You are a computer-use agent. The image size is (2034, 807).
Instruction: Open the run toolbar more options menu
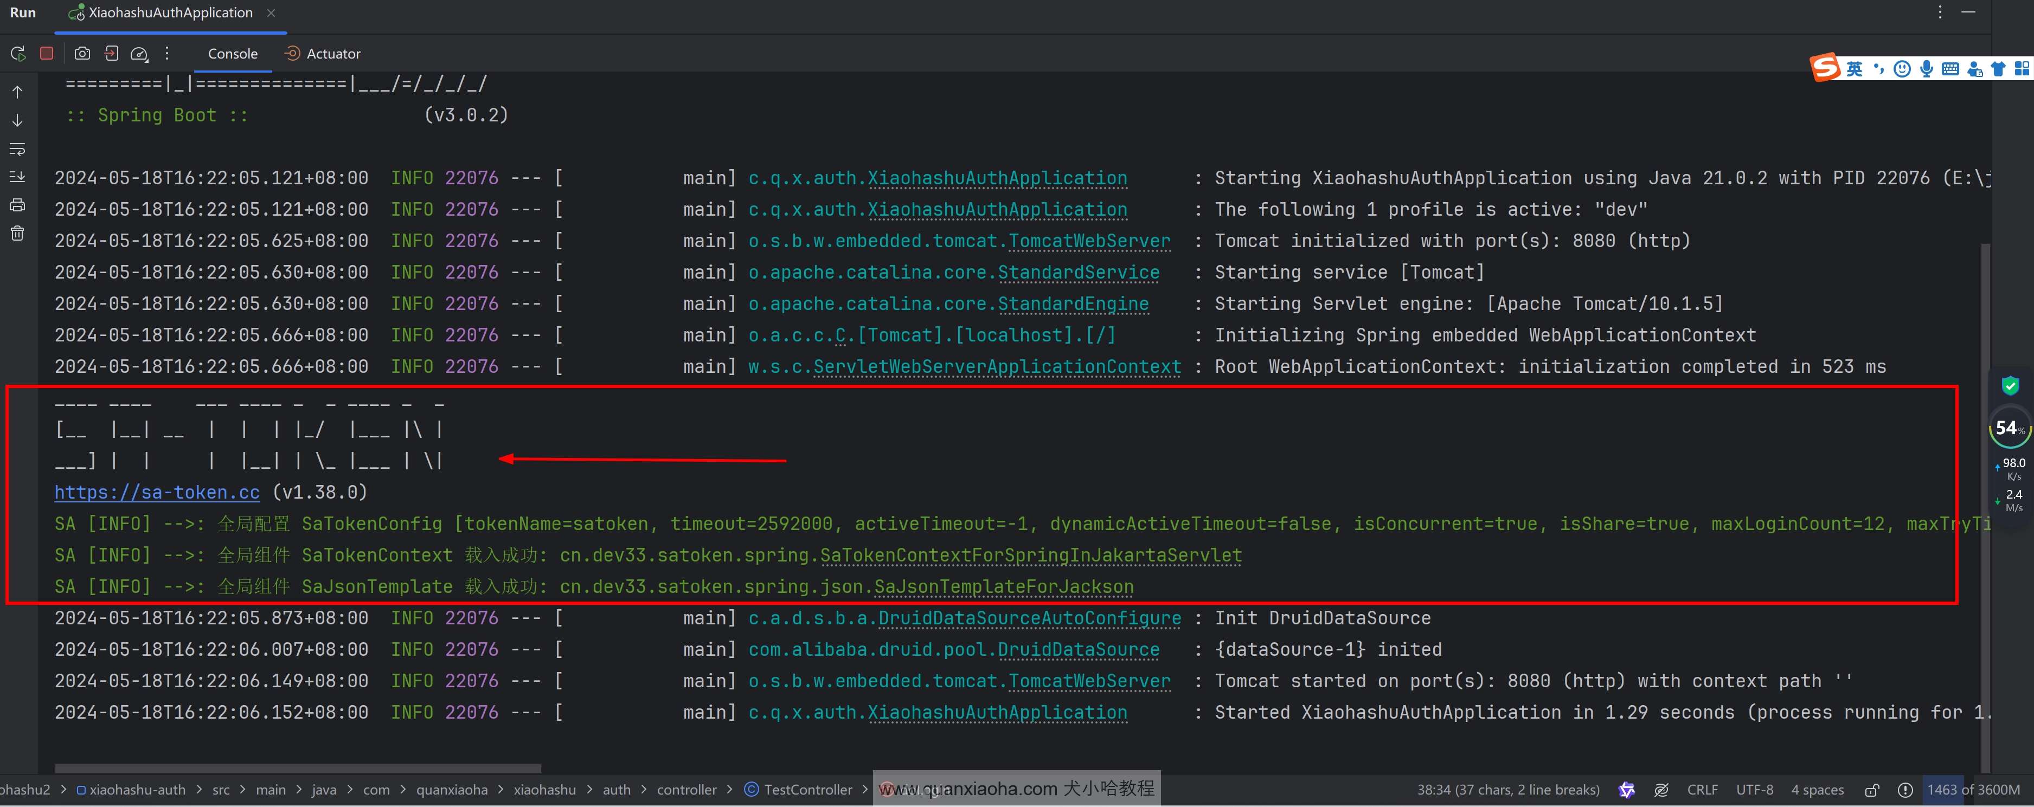point(166,54)
